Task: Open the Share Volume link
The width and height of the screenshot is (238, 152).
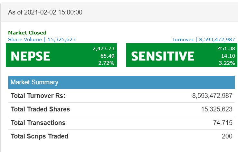Action: click(x=42, y=39)
